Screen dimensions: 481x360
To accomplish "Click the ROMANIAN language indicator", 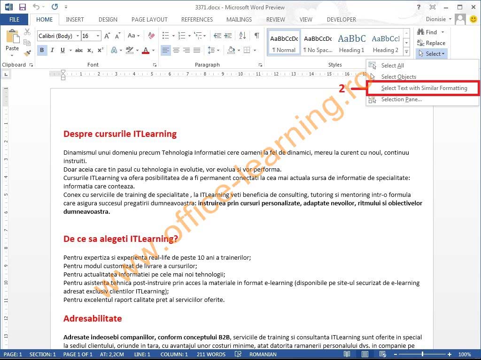I will coord(263,354).
